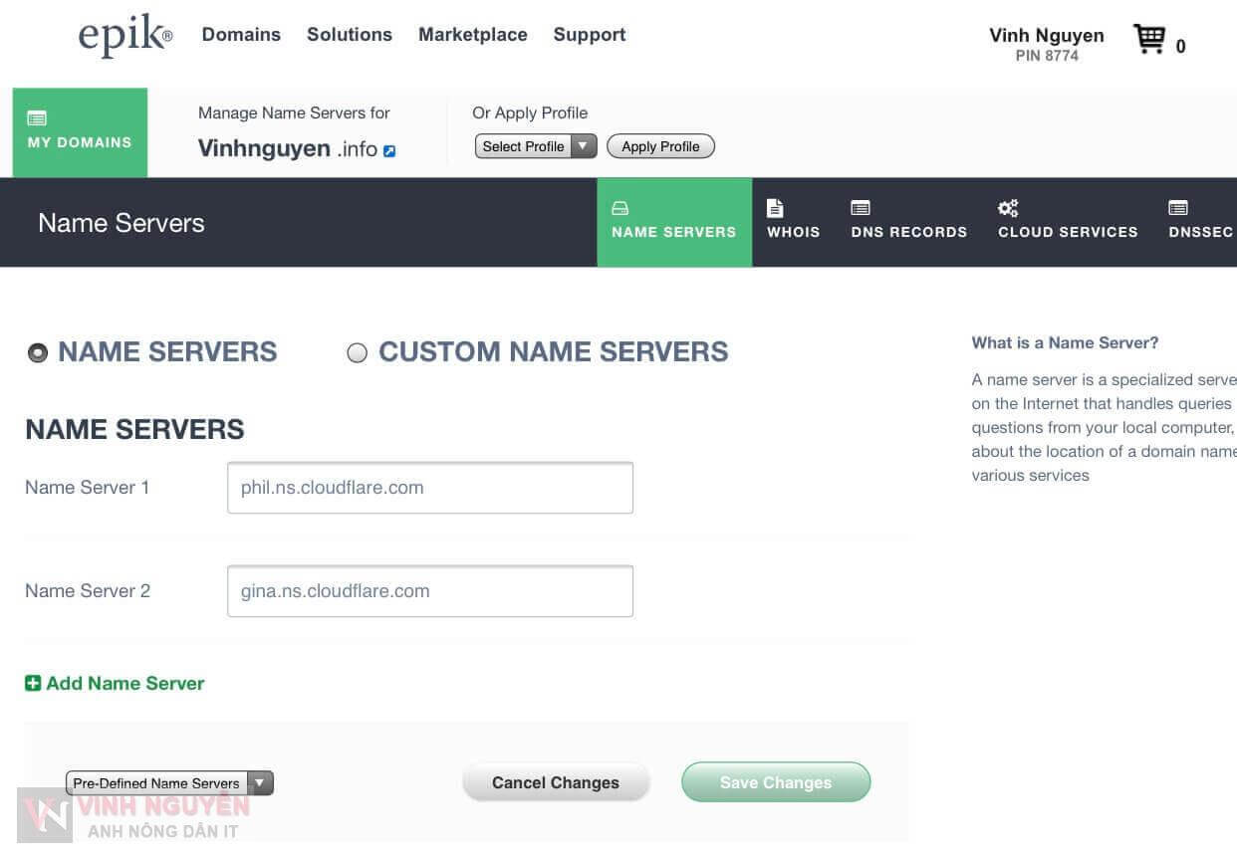Click the 'Name Server 1' label

pos(88,488)
